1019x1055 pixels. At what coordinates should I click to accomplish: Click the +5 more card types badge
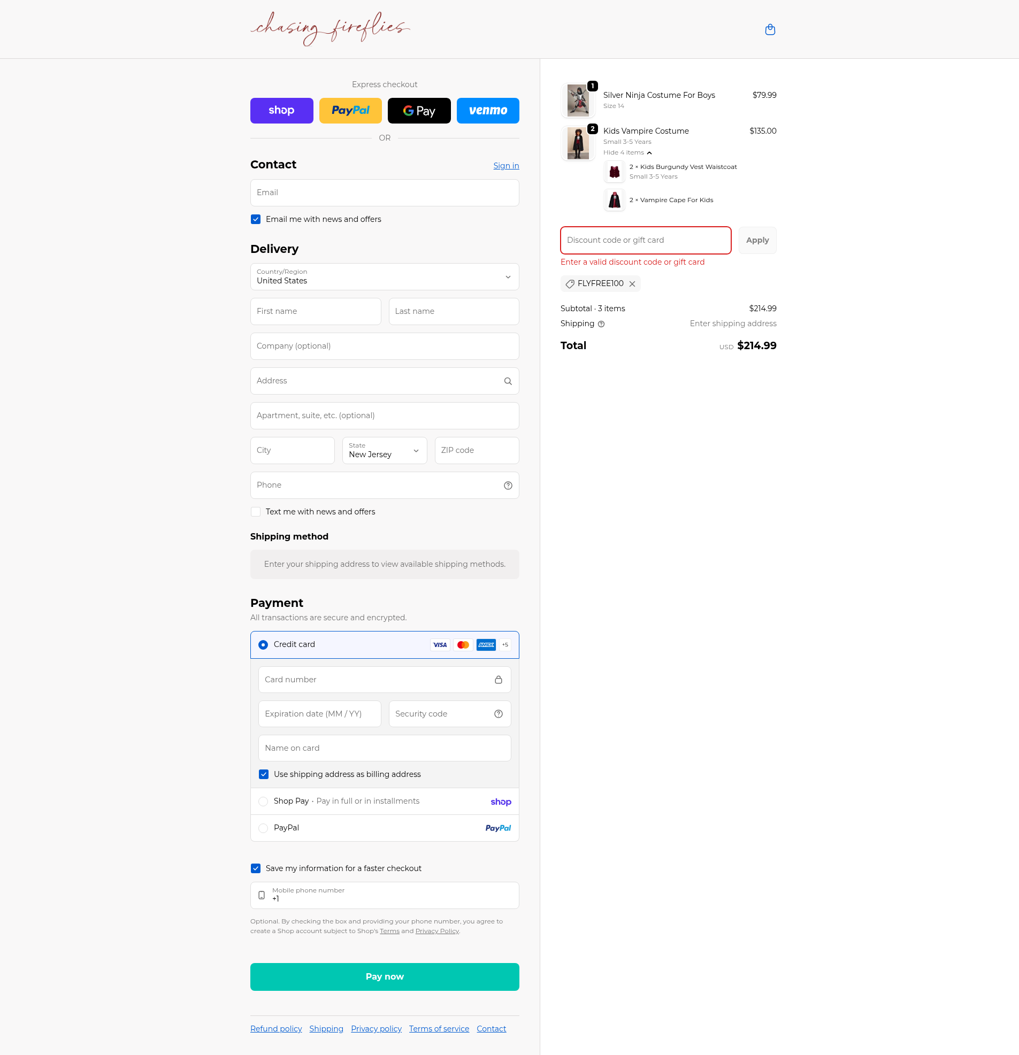(504, 645)
